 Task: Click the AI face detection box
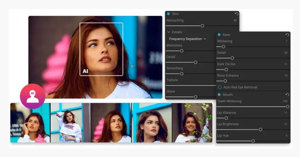pos(101,49)
